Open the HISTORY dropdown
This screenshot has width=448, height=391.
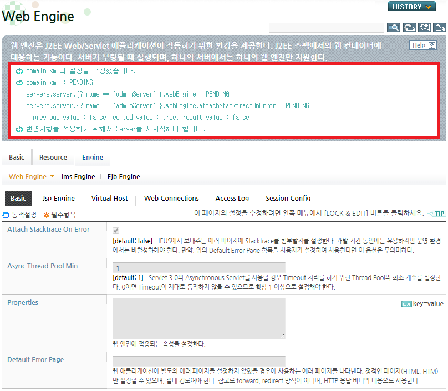click(412, 7)
